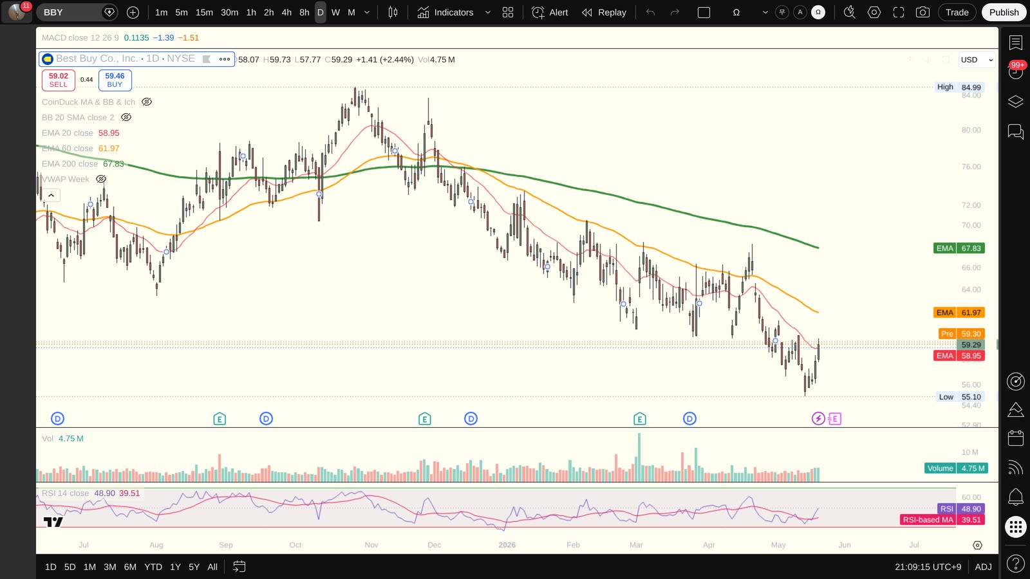Open the watchlist panel icon
Viewport: 1030px width, 579px height.
pos(1015,43)
